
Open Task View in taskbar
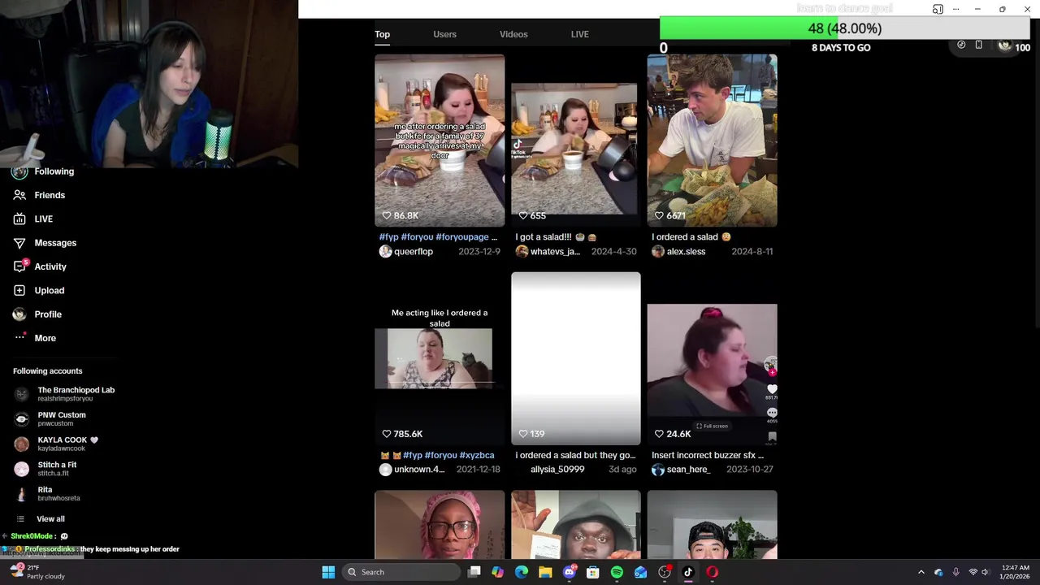[474, 572]
